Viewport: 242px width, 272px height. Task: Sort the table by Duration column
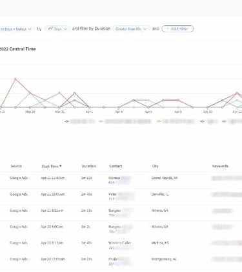pyautogui.click(x=88, y=166)
